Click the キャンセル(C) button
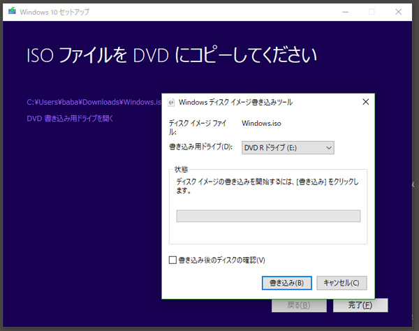 point(341,283)
